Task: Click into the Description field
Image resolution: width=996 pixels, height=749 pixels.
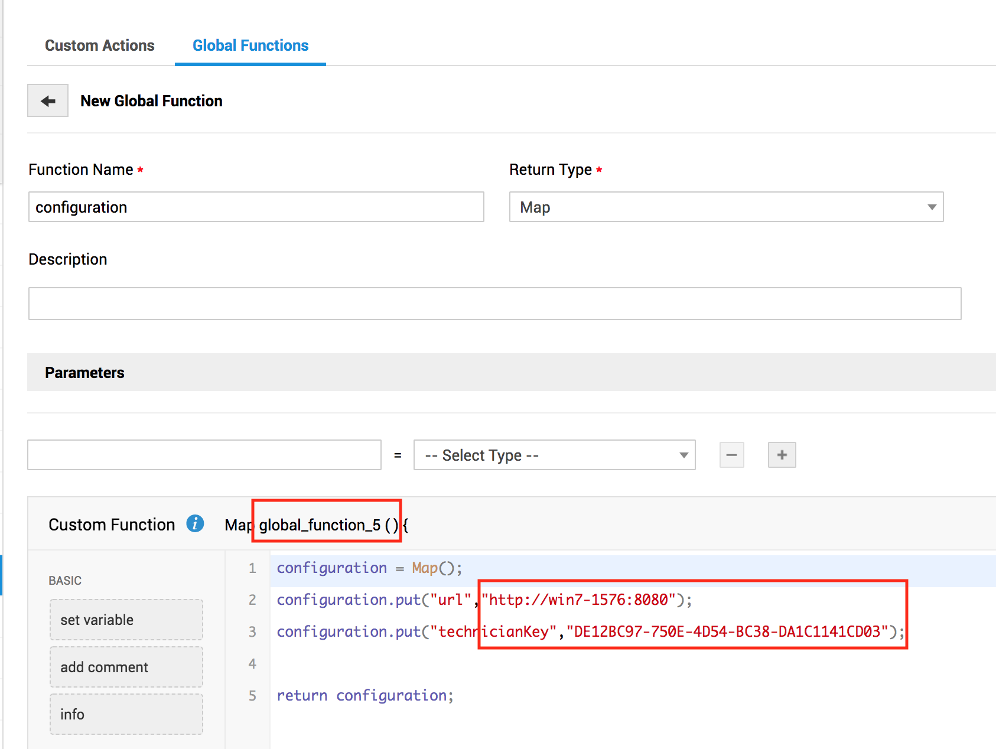Action: point(494,304)
